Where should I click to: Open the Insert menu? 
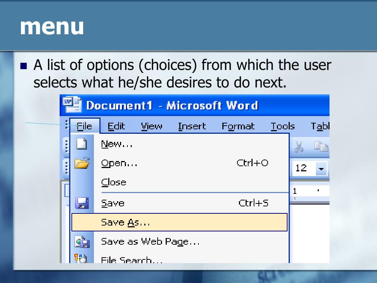tap(192, 126)
